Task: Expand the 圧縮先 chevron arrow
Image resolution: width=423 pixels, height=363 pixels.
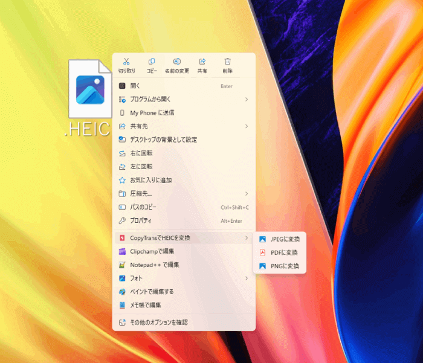Action: [x=247, y=194]
